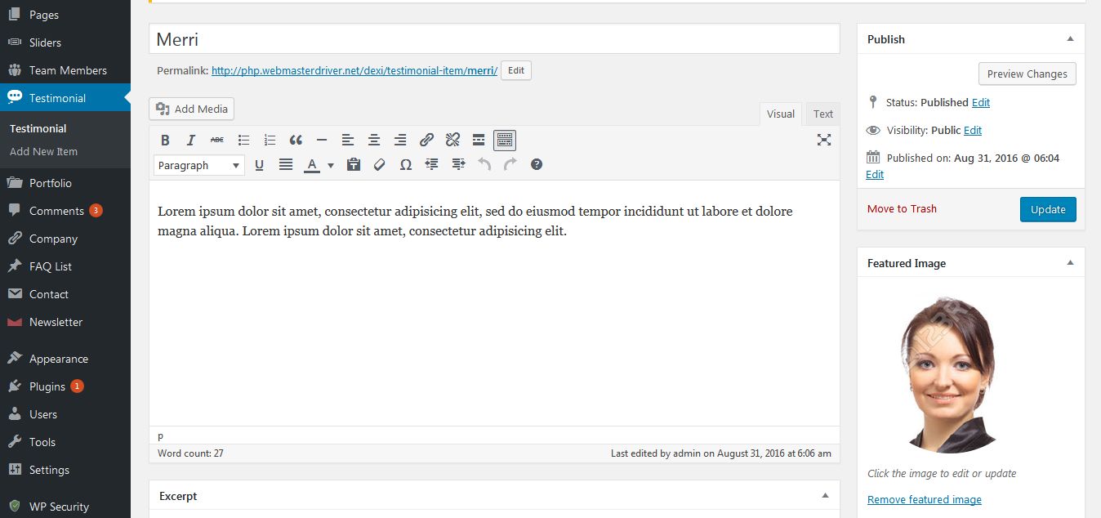Viewport: 1101px width, 518px height.
Task: Insert a bulleted list
Action: coord(243,140)
